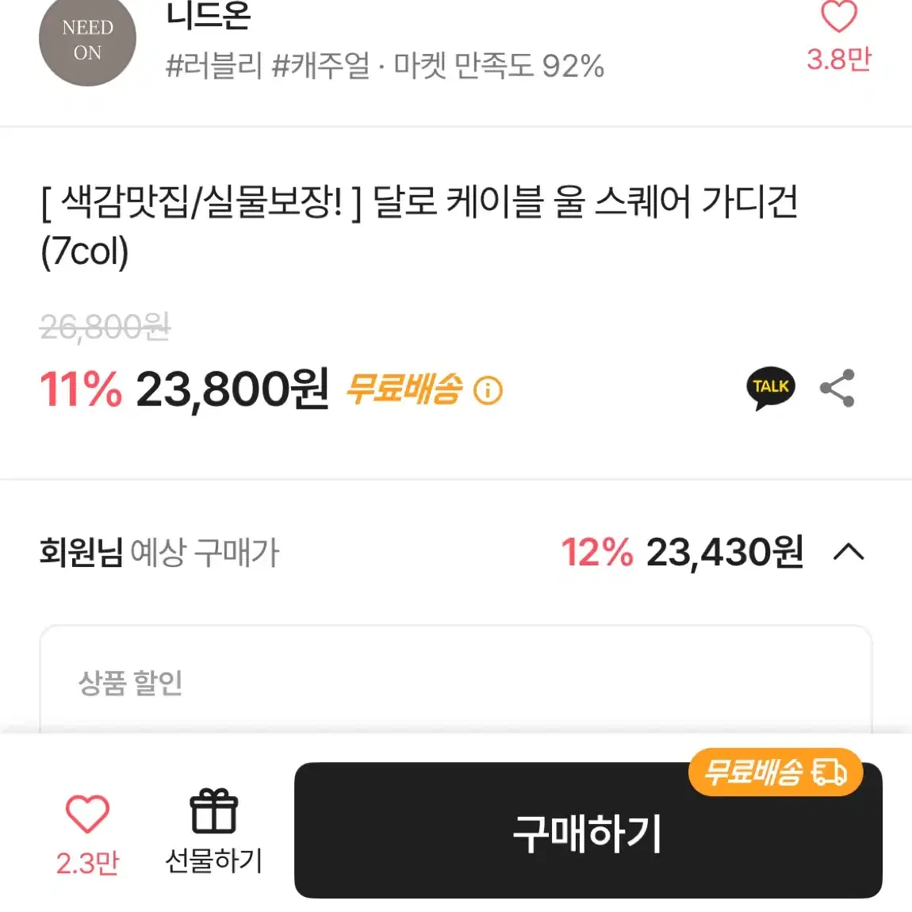Open the 니드온 store name
912x912 pixels.
[209, 16]
